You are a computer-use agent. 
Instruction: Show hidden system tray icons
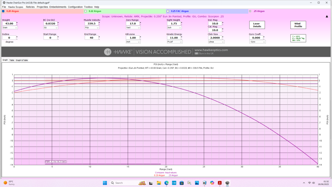point(304,183)
